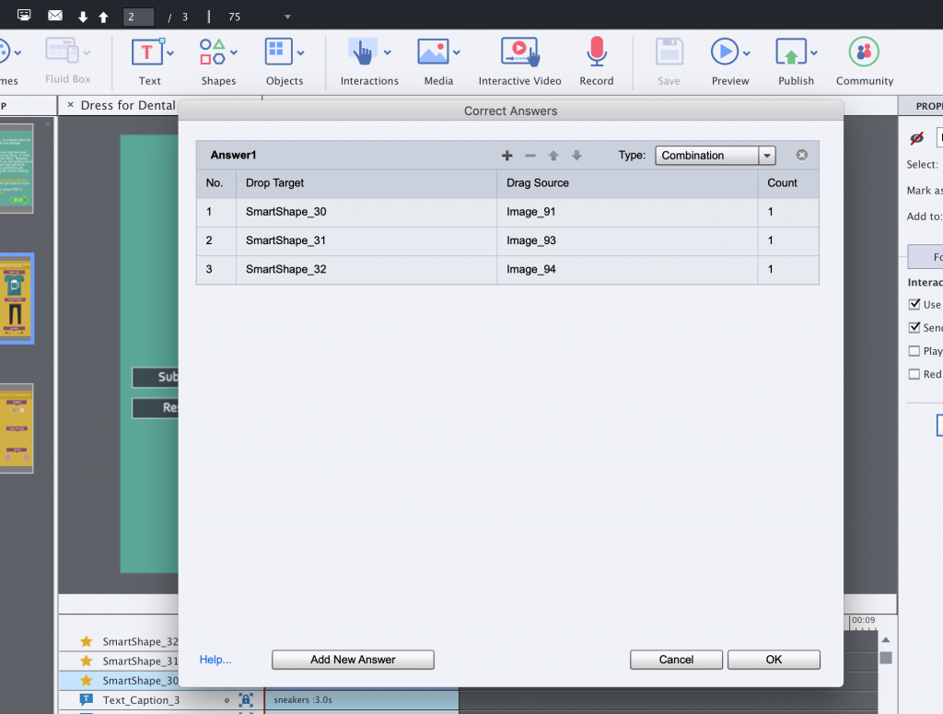The height and width of the screenshot is (714, 943).
Task: Select the Text tool icon
Action: [x=146, y=53]
